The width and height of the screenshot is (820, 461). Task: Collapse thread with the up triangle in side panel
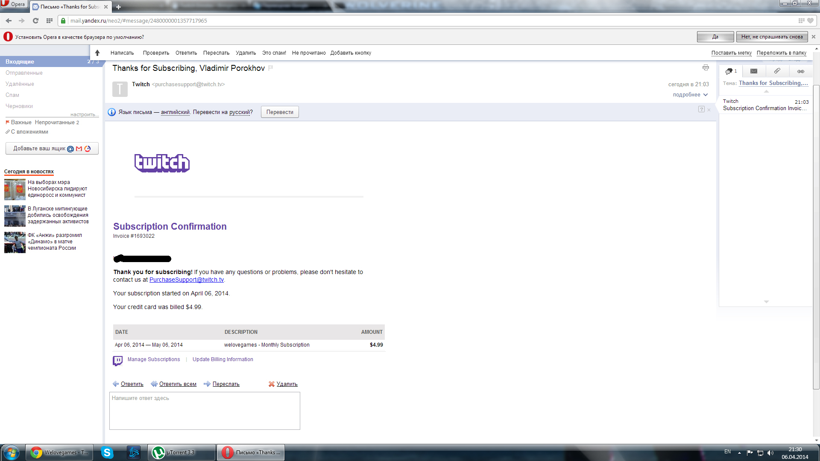tap(766, 91)
